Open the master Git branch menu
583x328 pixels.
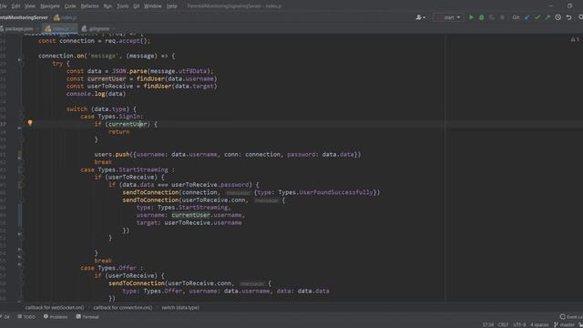click(565, 324)
